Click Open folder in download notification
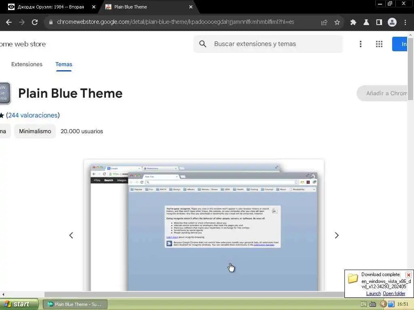The image size is (414, 310). [394, 293]
